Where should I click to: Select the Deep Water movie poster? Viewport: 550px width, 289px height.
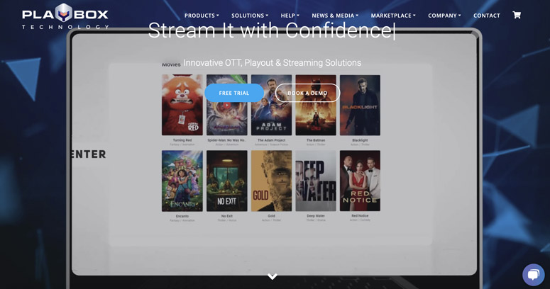(x=316, y=181)
